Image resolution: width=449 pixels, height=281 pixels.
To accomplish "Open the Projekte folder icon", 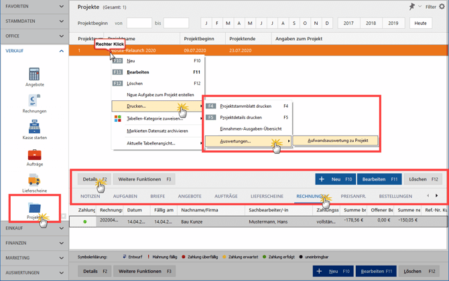I will 34,208.
